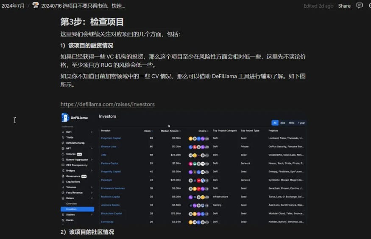Open Binance Labs investor link
The height and width of the screenshot is (239, 371).
pos(109,147)
